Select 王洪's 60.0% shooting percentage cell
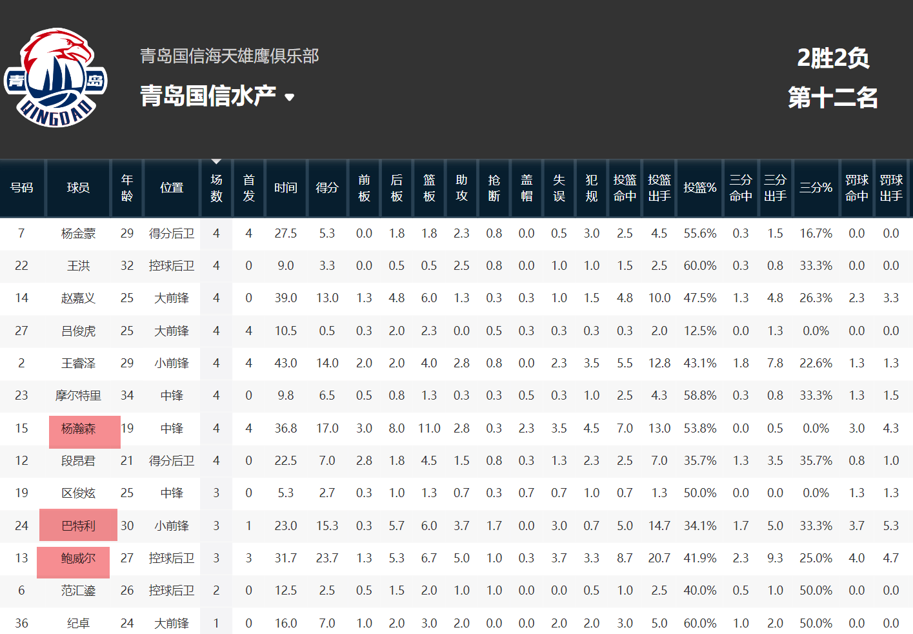This screenshot has height=634, width=913. [x=700, y=266]
